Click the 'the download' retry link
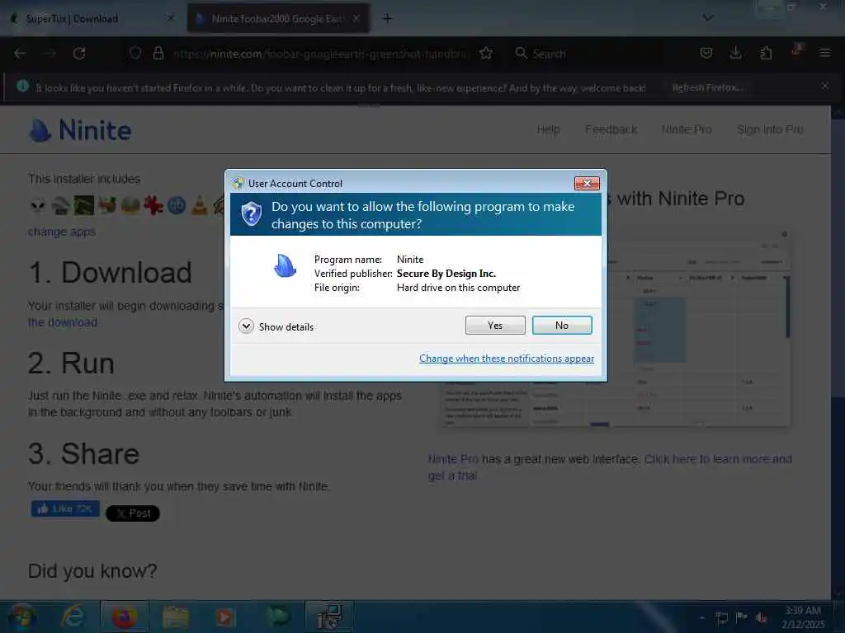 (x=63, y=322)
